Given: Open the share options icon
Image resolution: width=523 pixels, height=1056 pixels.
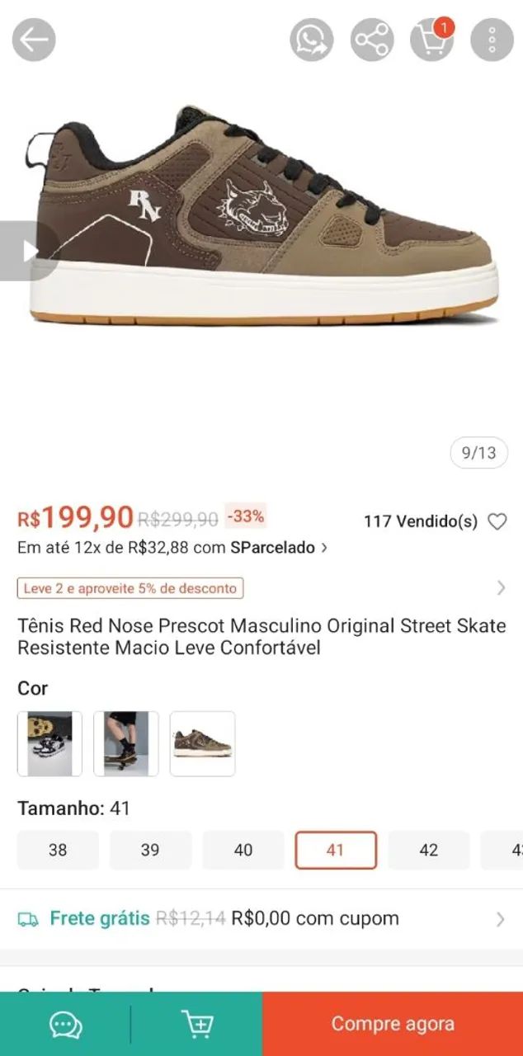Looking at the screenshot, I should pos(372,40).
